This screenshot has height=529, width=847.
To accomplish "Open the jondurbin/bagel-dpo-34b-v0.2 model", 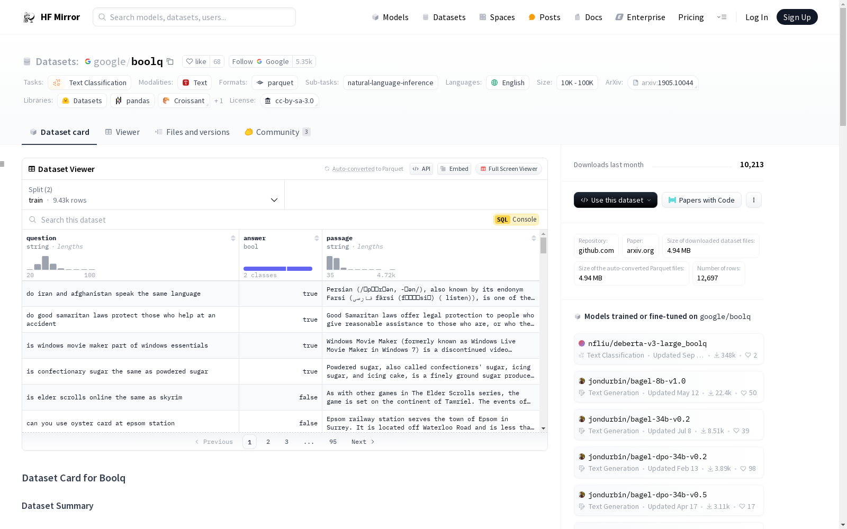I will pos(669,462).
